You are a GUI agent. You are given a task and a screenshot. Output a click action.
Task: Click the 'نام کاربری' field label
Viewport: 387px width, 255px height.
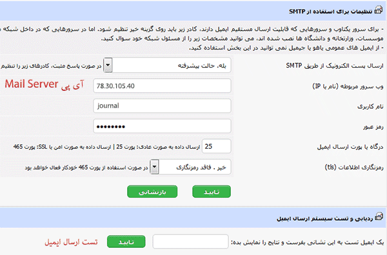click(x=370, y=106)
